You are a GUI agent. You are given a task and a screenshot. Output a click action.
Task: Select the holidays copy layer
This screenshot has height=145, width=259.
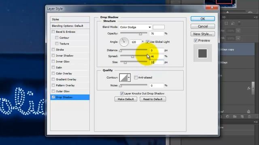238,50
